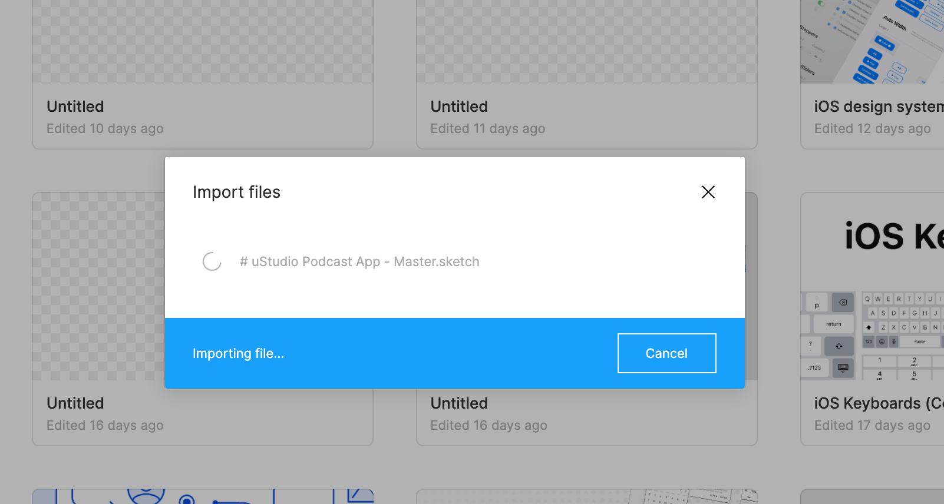Screen dimensions: 944x504
Task: Open the Untitled file edited 10 days ago
Action: (x=75, y=107)
